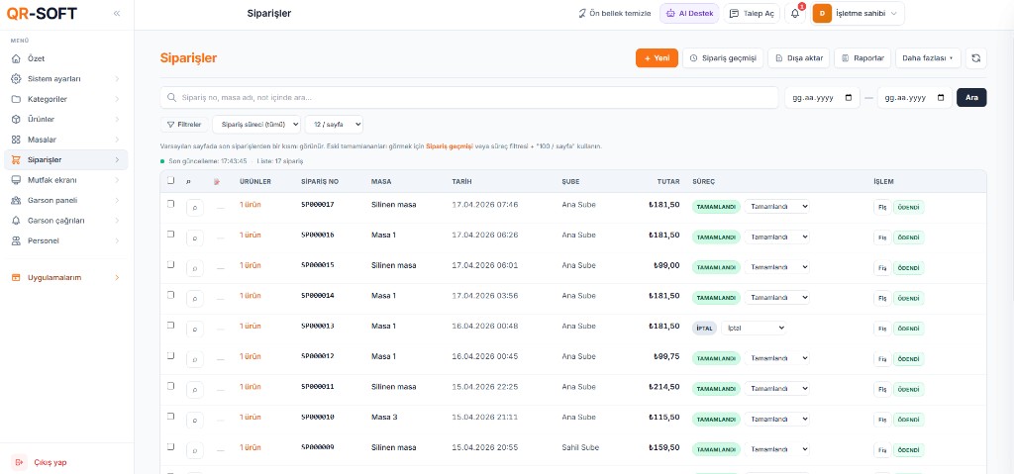
Task: Toggle the select-all checkbox in table header
Action: 170,180
